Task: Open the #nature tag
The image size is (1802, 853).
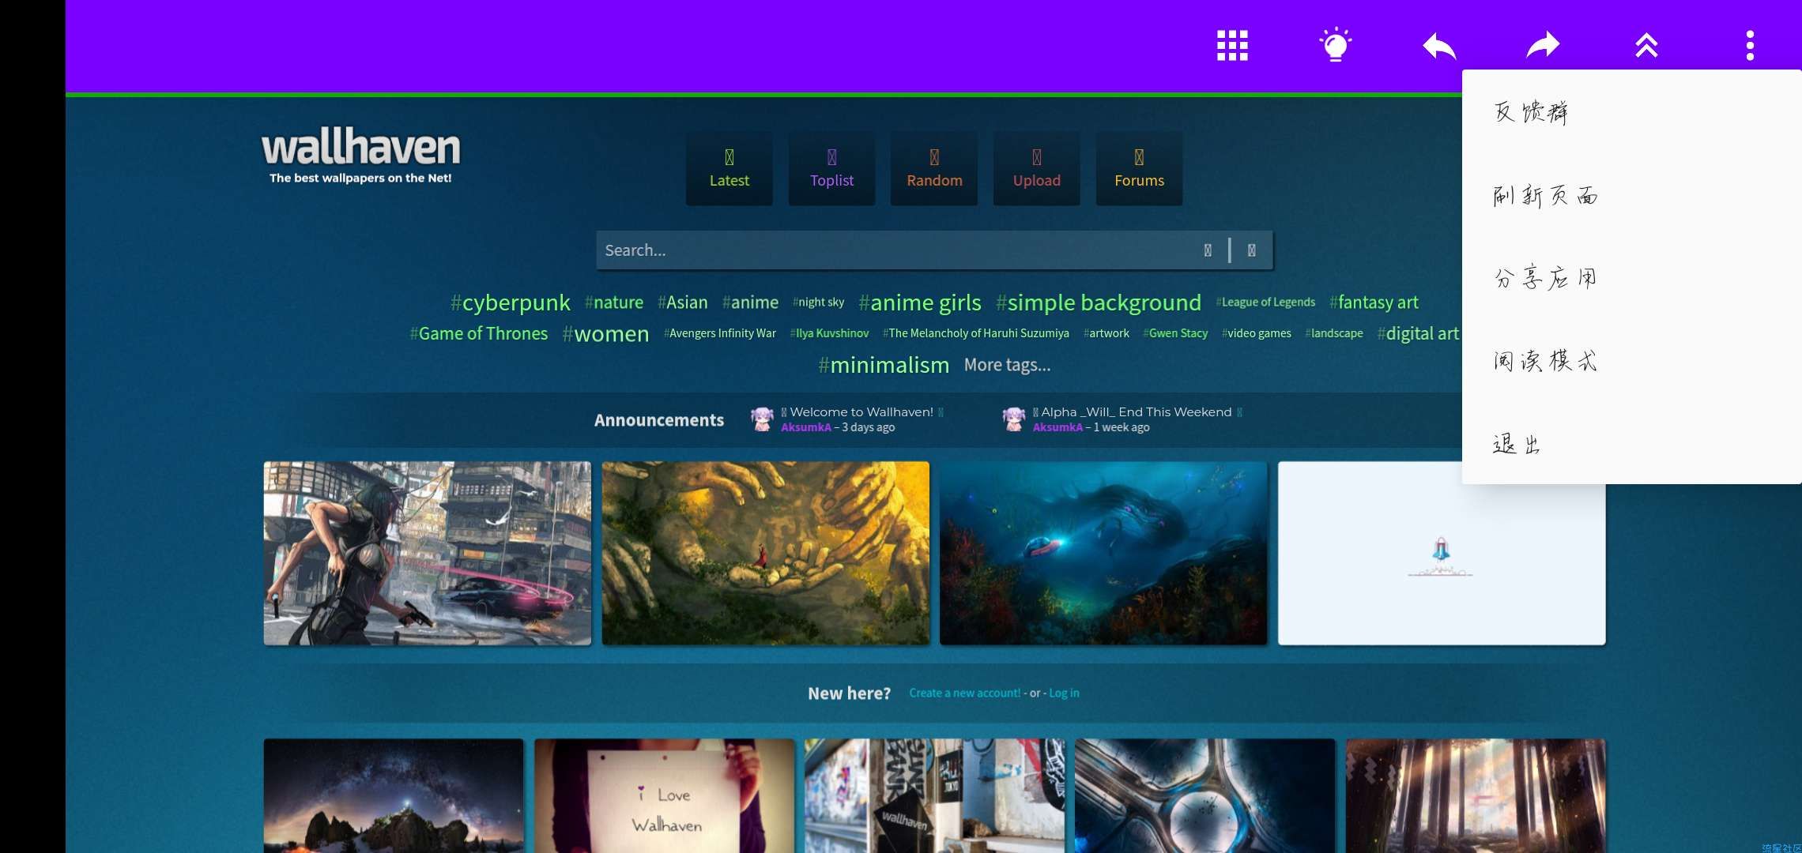Action: (x=614, y=302)
